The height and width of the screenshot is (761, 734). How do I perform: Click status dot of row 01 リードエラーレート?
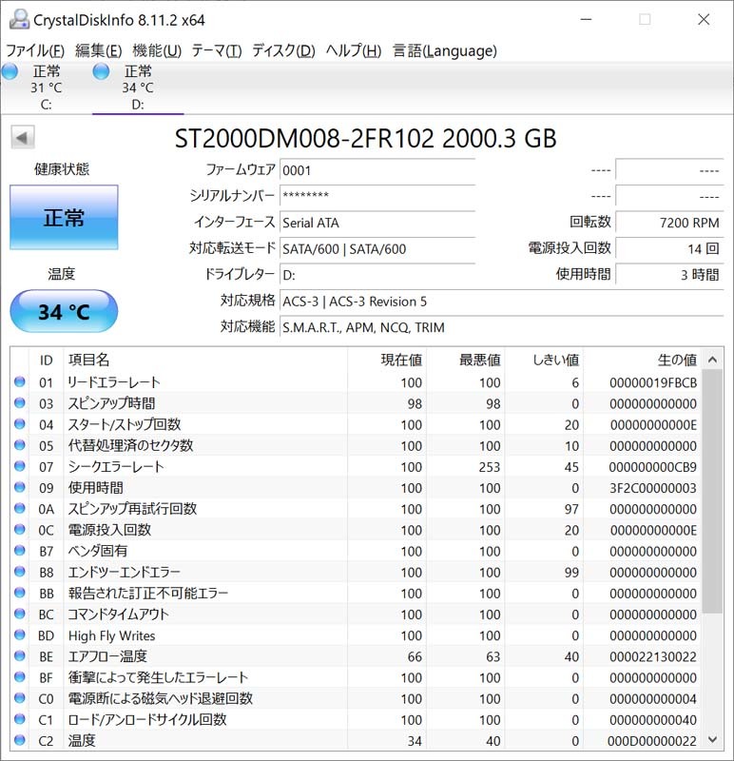tap(20, 382)
